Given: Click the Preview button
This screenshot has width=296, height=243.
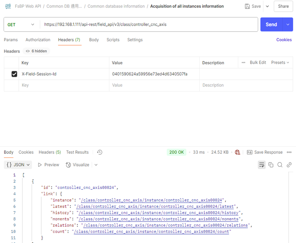Looking at the screenshot, I should (x=49, y=165).
